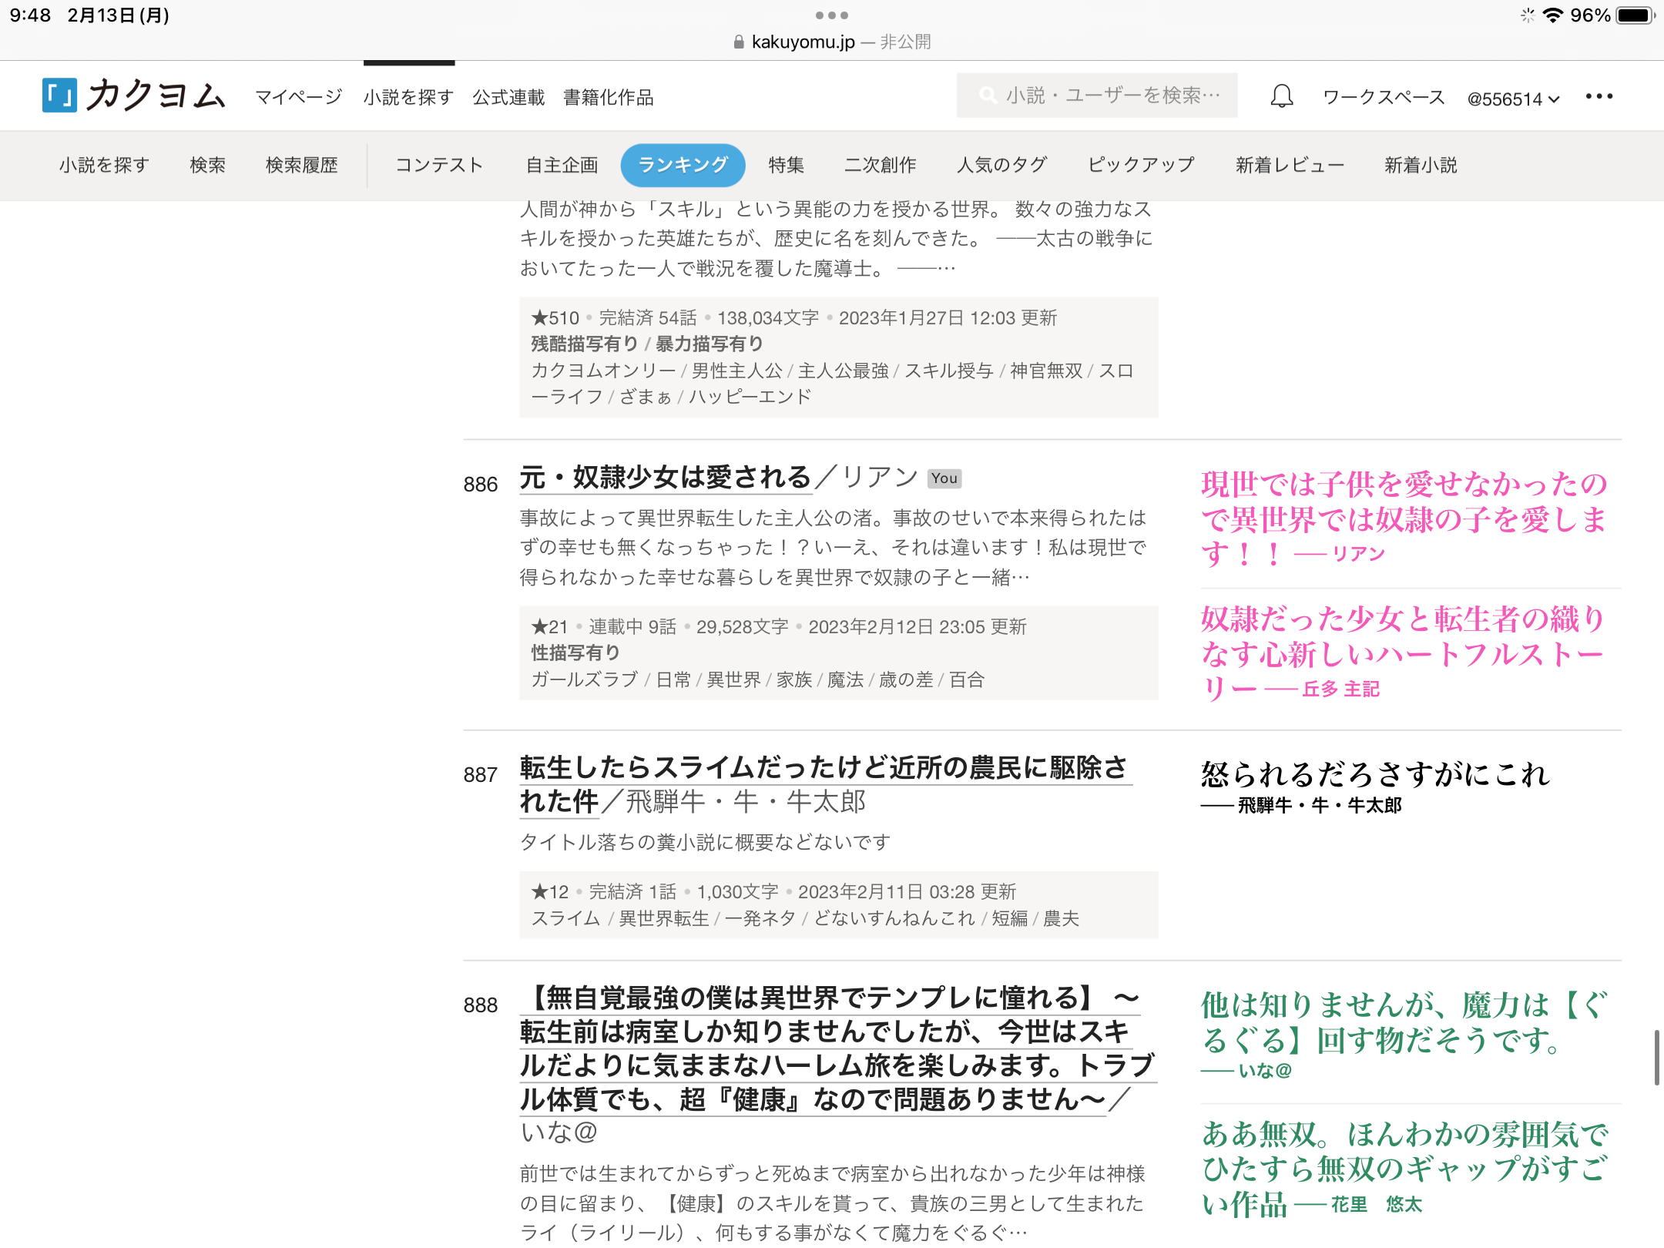Tap the three-dot multitasking indicator at top
This screenshot has width=1664, height=1248.
831,15
